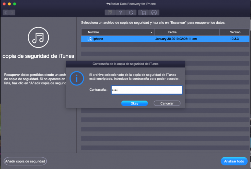Sort backups by Fecha column header
The height and width of the screenshot is (169, 251).
(x=172, y=32)
